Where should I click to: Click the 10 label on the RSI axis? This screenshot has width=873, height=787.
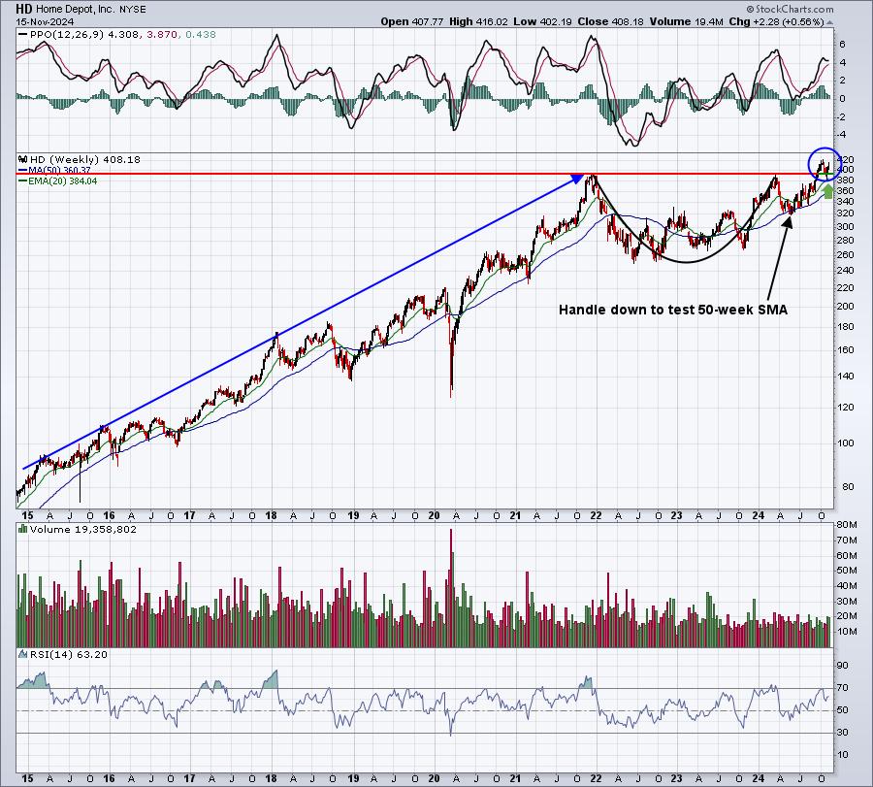pyautogui.click(x=843, y=755)
